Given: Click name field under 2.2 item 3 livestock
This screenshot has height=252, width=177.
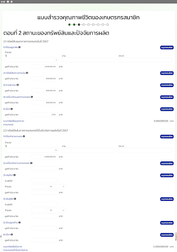Looking at the screenshot, I should pos(45,181).
